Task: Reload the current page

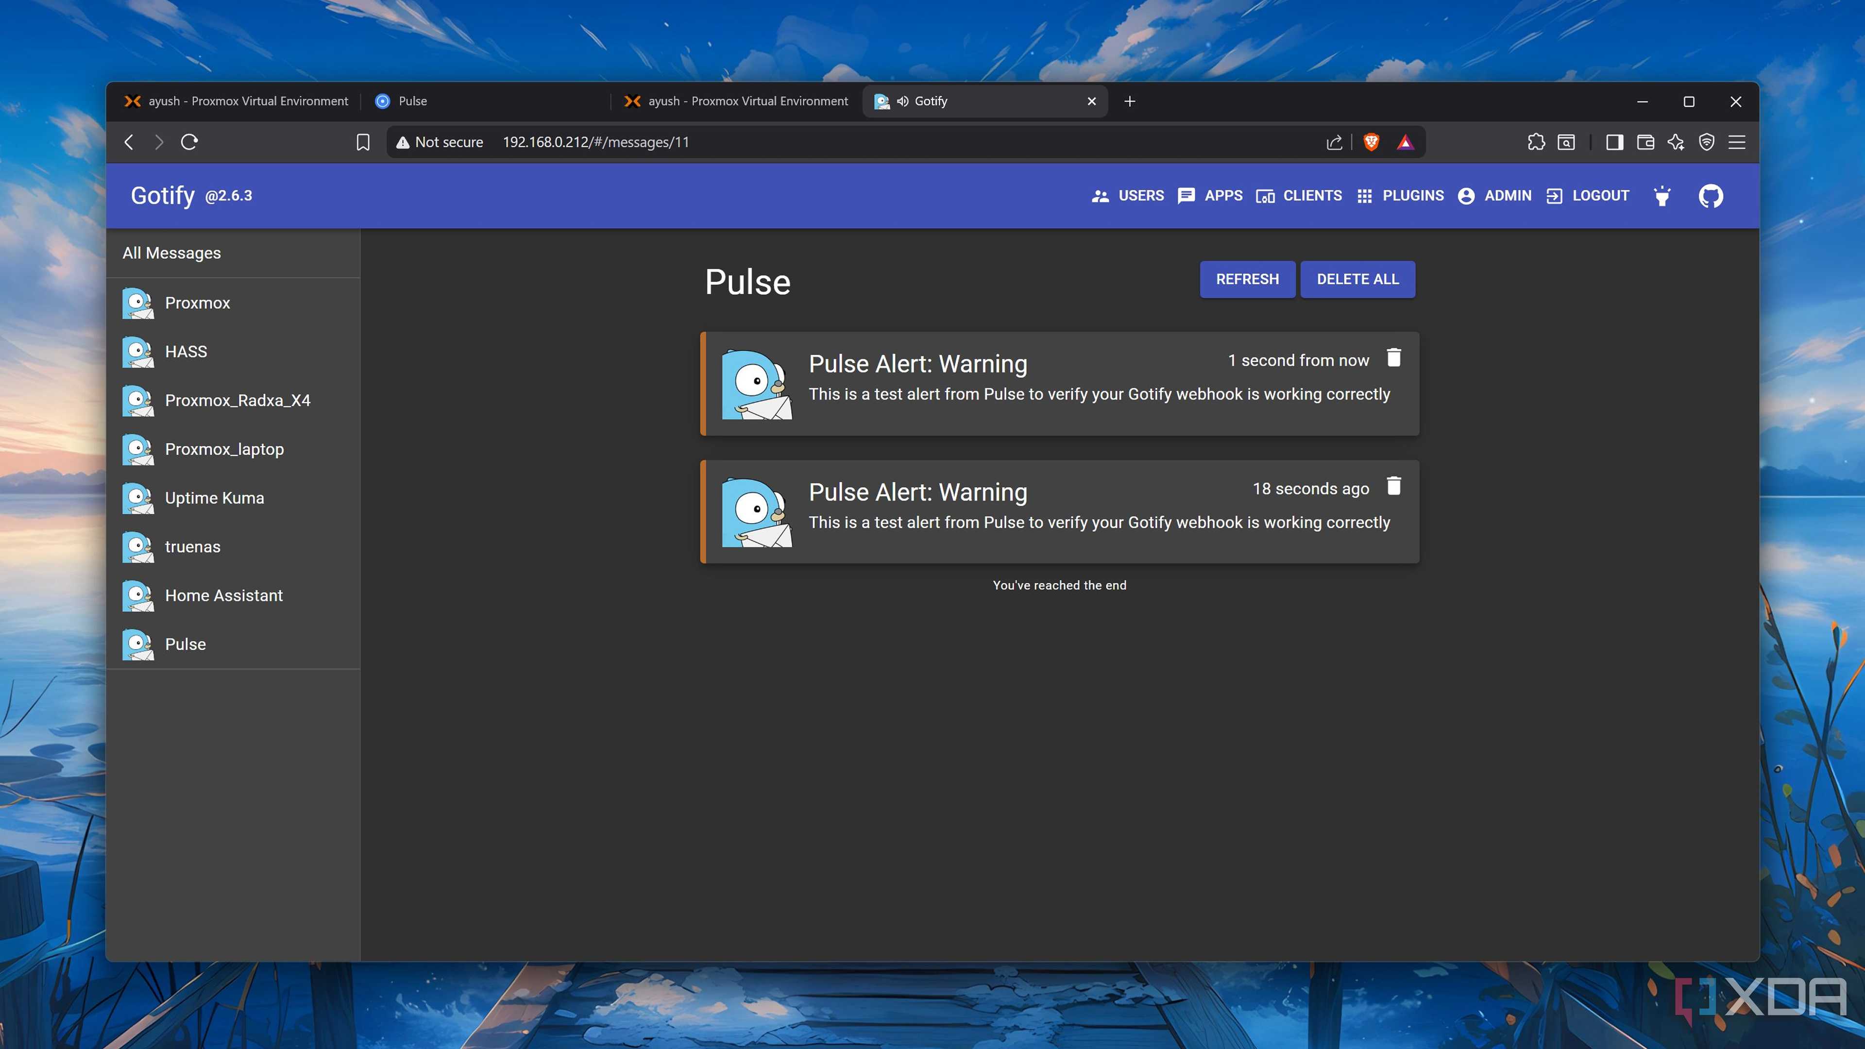Action: (189, 142)
